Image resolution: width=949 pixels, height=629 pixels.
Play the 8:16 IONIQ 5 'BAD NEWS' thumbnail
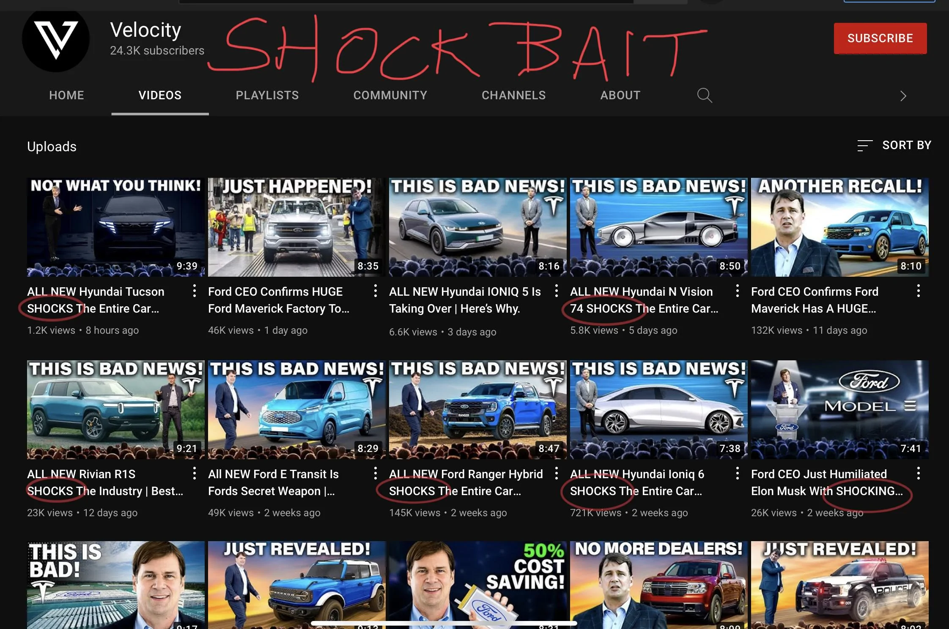[x=478, y=227]
